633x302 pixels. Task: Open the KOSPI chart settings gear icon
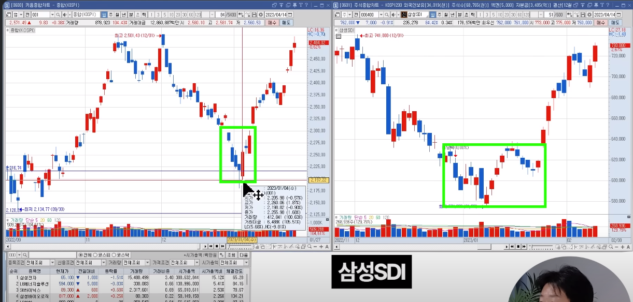pyautogui.click(x=261, y=15)
